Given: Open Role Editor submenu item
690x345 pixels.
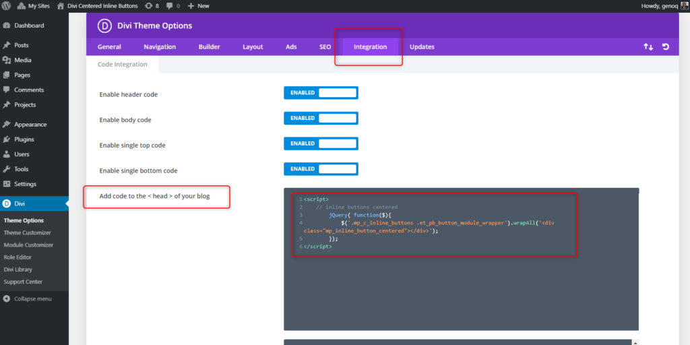Looking at the screenshot, I should (18, 257).
